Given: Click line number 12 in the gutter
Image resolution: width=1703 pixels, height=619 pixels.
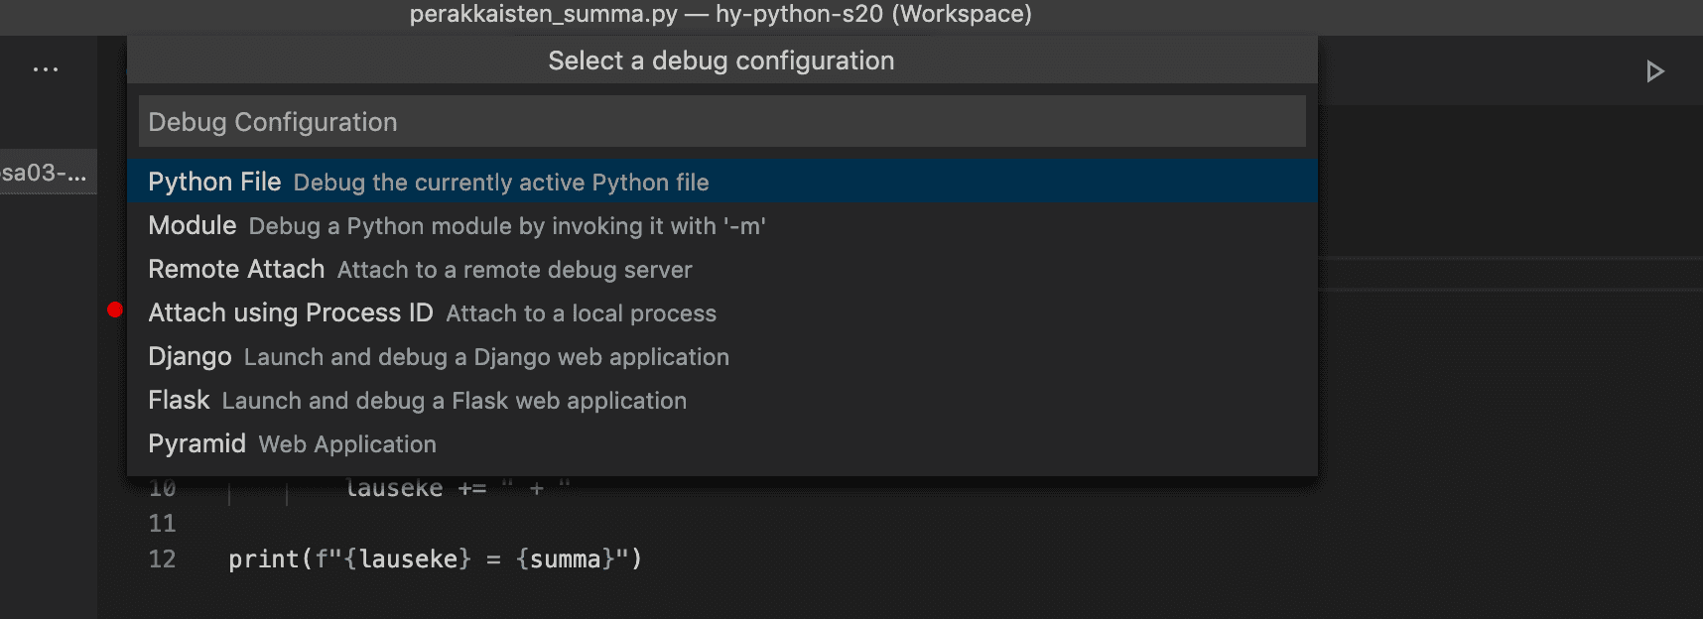Looking at the screenshot, I should click(x=162, y=559).
